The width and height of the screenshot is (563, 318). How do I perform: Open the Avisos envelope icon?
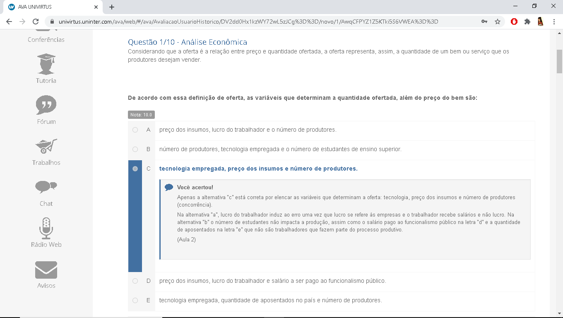(x=46, y=270)
